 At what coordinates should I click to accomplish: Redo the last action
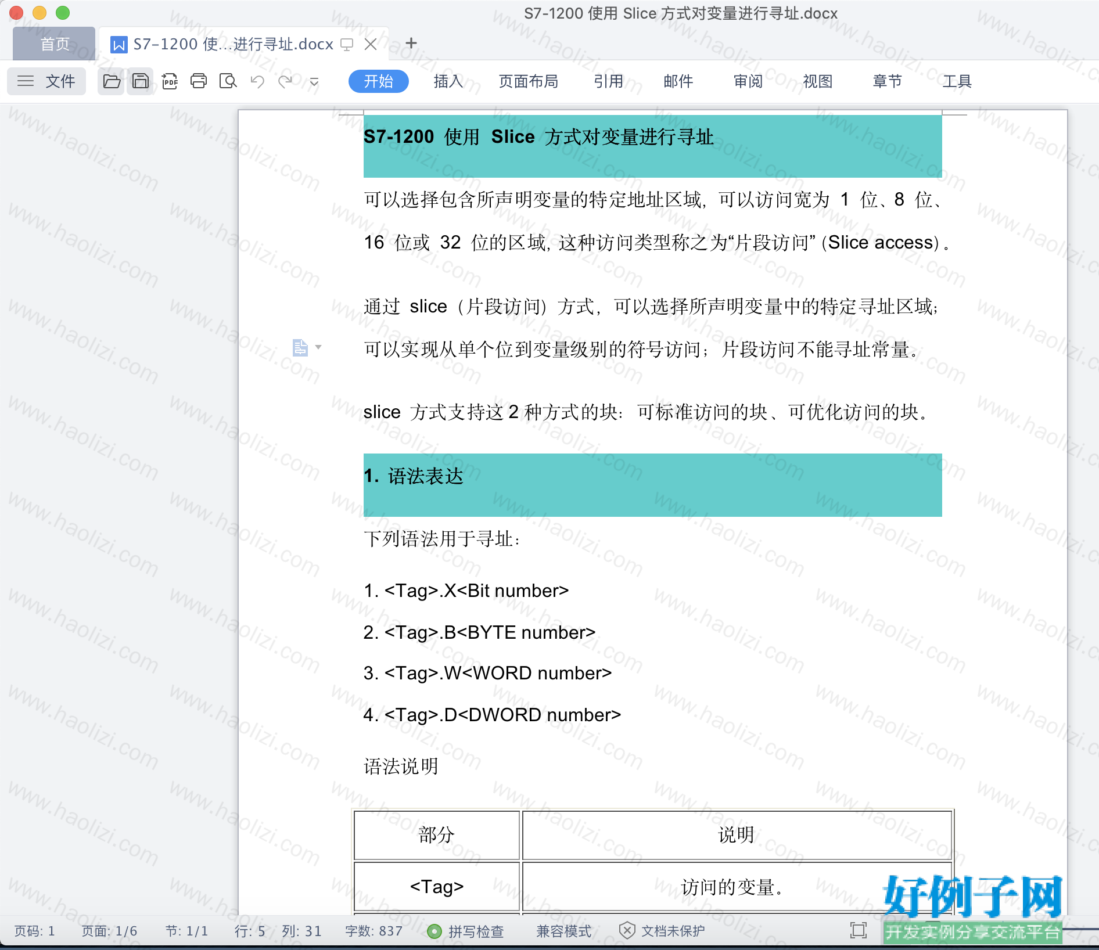285,81
